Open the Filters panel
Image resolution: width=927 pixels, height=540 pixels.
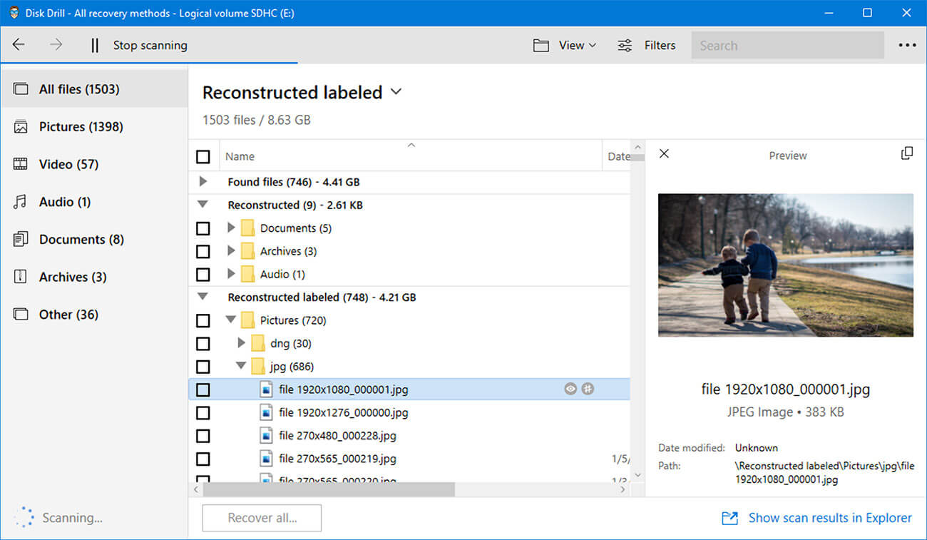(647, 45)
